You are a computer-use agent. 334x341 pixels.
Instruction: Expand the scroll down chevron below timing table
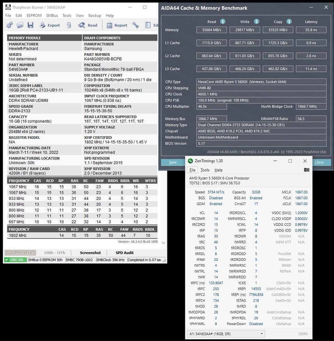point(164,243)
